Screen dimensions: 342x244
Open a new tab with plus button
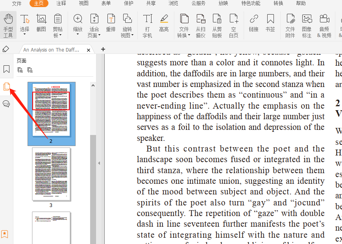tap(103, 49)
